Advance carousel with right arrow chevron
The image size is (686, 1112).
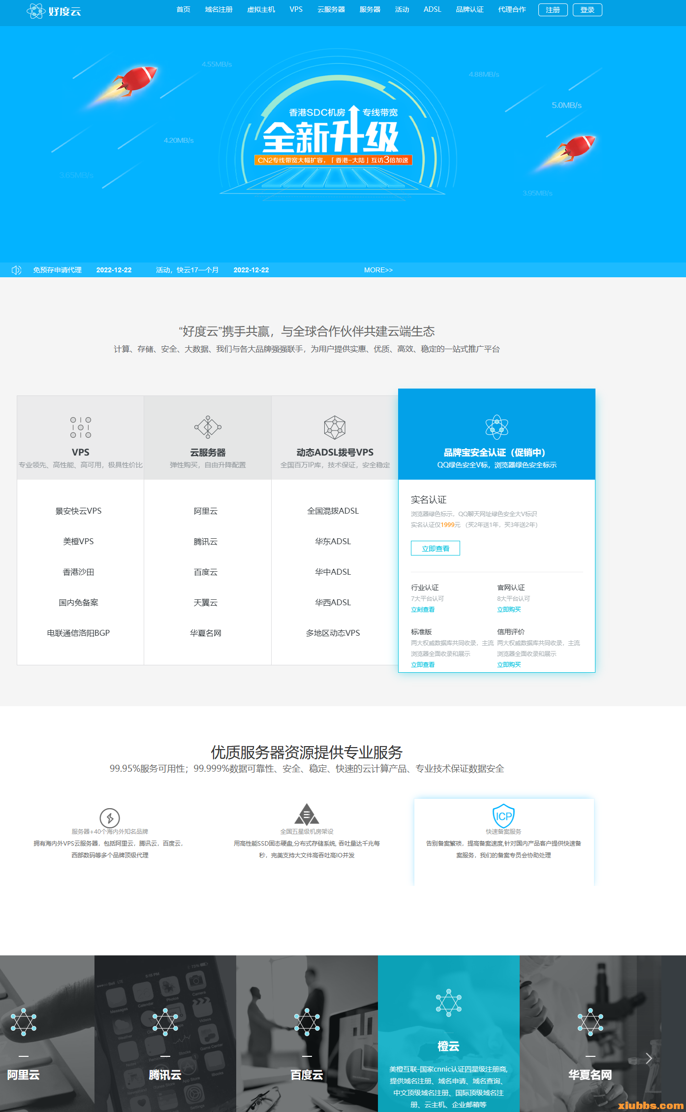click(649, 1058)
